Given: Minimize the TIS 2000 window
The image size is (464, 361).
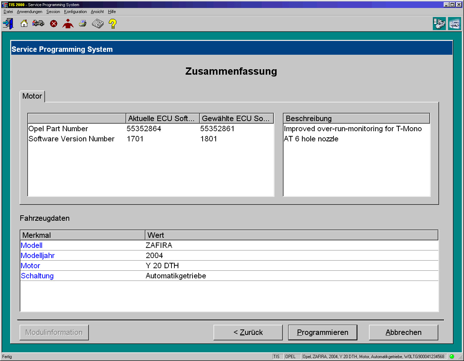Looking at the screenshot, I should coord(447,5).
